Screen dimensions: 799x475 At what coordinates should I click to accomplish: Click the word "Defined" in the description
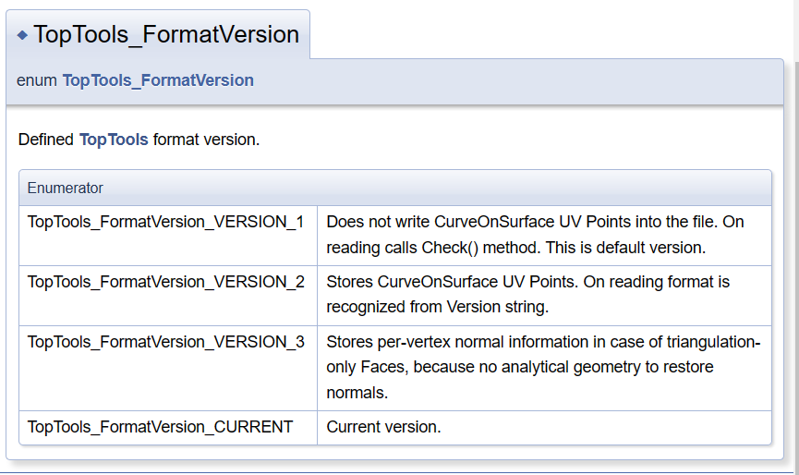click(46, 140)
